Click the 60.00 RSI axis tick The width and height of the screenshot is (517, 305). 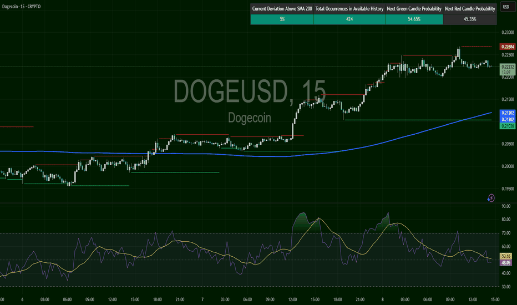tap(506, 246)
